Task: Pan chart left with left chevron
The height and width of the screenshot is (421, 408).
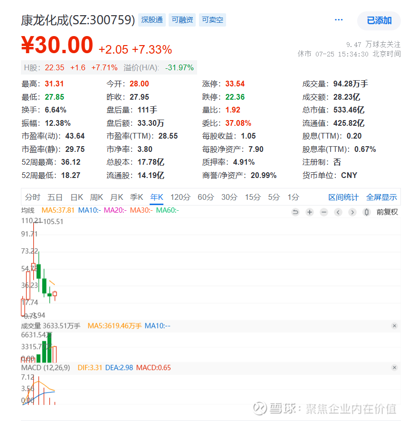Action: click(338, 212)
